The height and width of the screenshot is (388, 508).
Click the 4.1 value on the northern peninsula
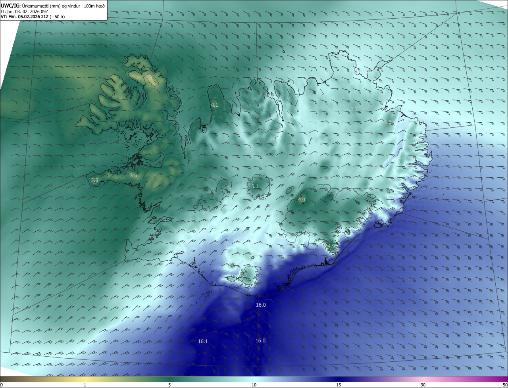coord(215,105)
